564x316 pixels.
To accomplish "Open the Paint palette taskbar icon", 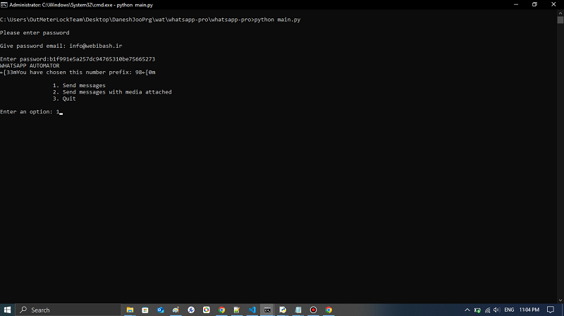I will [176, 310].
